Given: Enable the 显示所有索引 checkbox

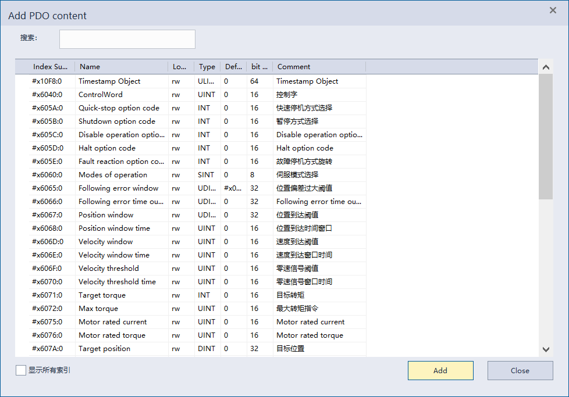Looking at the screenshot, I should 21,370.
